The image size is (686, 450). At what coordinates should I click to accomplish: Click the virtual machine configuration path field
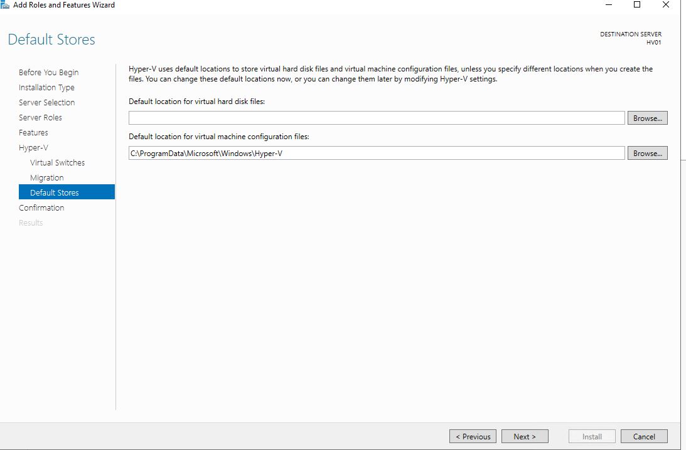(x=377, y=153)
